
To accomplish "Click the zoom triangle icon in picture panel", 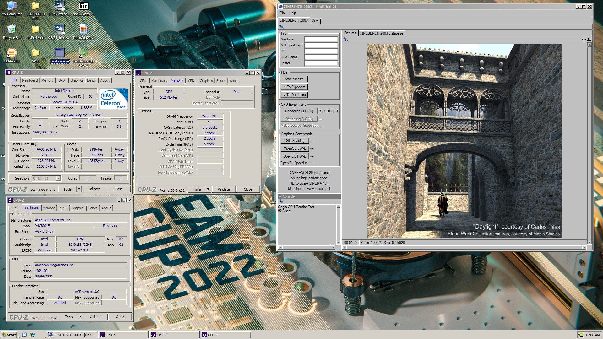I will (589, 39).
